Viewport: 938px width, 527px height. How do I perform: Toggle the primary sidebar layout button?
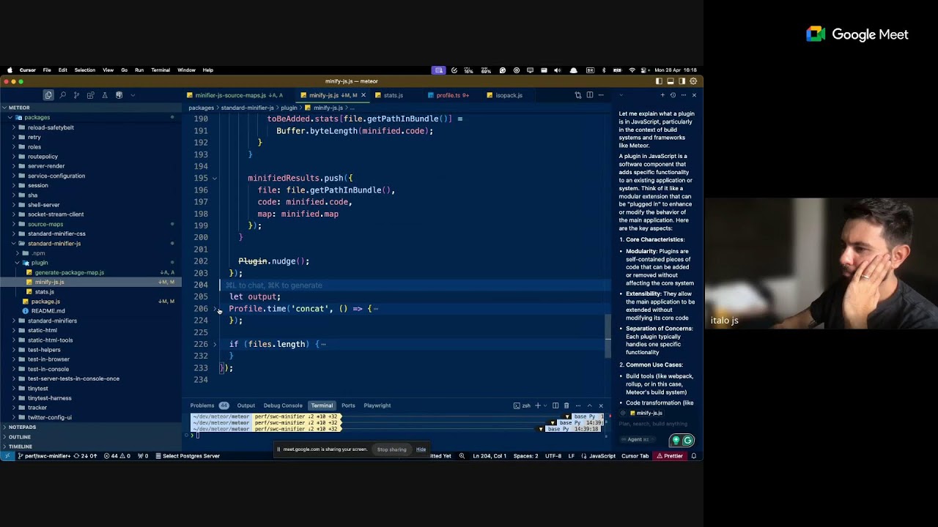(x=659, y=81)
